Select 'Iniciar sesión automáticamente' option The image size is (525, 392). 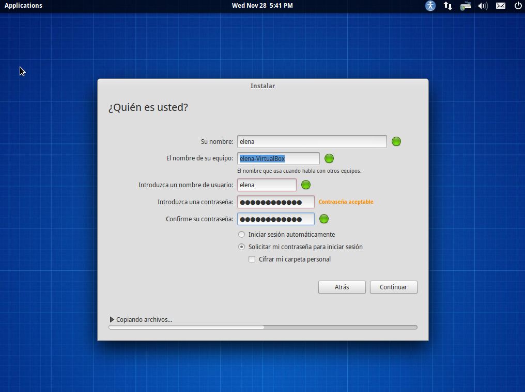(241, 235)
